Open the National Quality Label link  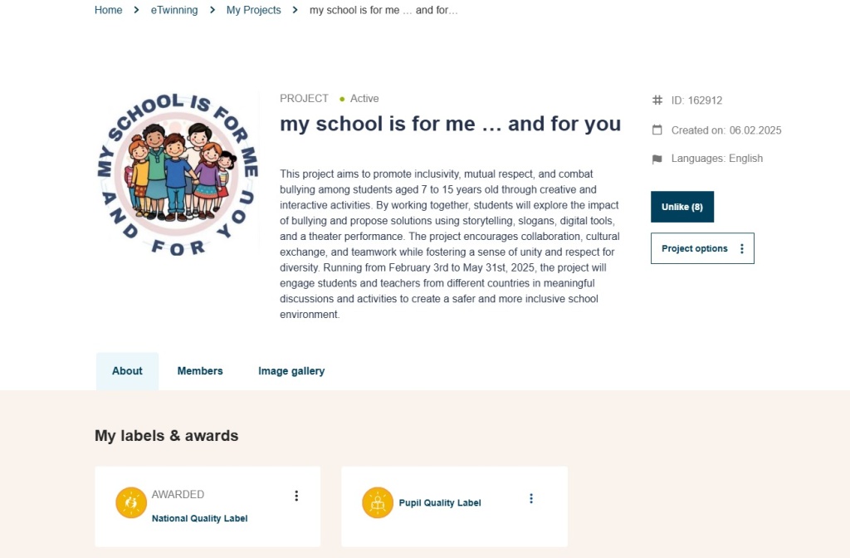pos(199,518)
